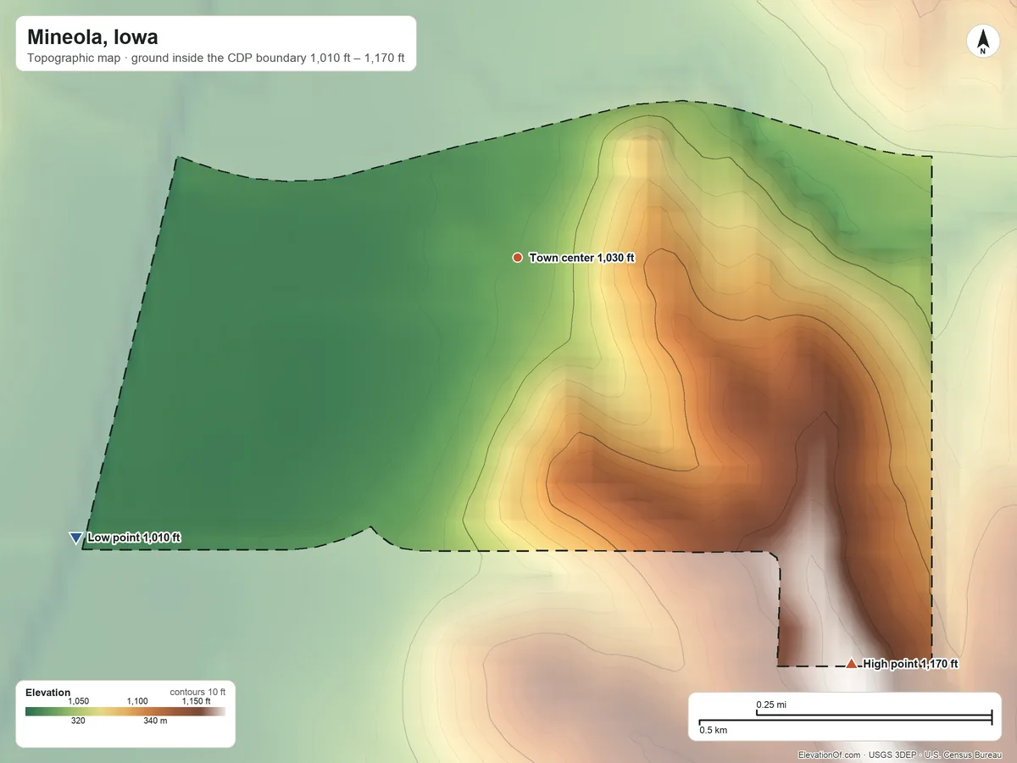Click the elevation color gradient bar
The height and width of the screenshot is (763, 1017).
click(125, 712)
